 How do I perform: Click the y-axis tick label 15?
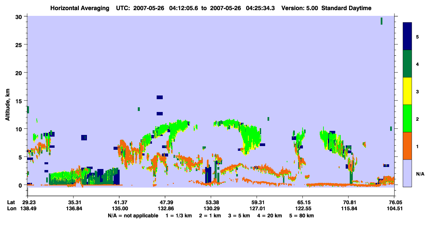click(20, 101)
